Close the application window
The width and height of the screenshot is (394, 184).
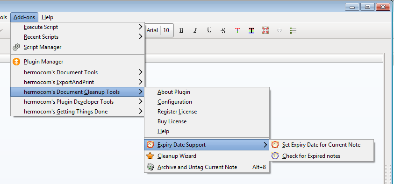383,7
